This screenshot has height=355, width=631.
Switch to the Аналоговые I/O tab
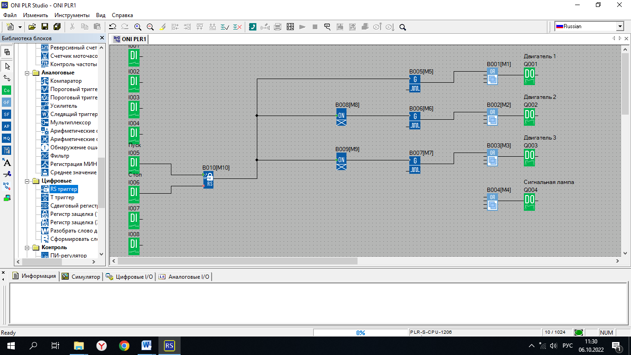click(184, 276)
